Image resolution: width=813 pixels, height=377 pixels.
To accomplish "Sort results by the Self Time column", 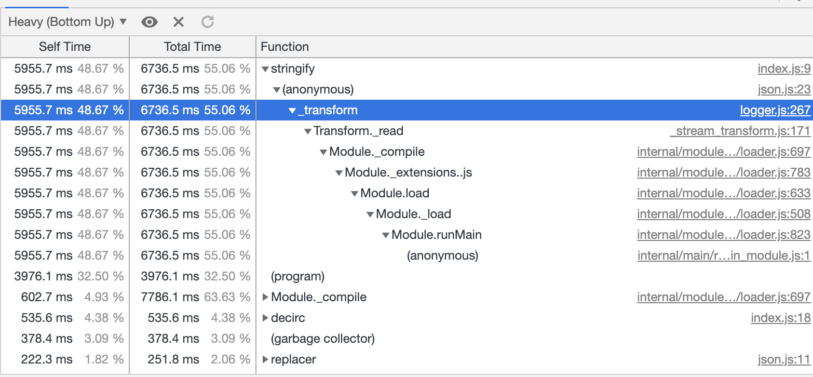I will [64, 47].
